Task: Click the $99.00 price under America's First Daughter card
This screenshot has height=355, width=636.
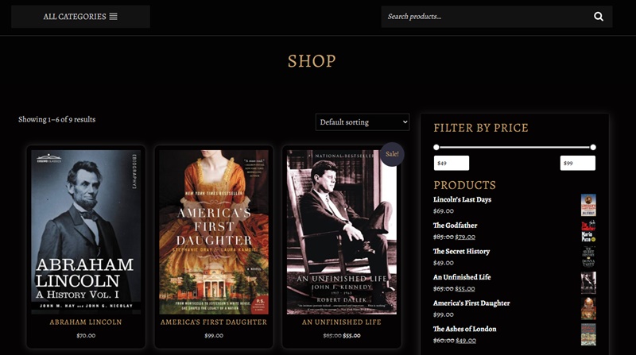Action: (x=214, y=336)
